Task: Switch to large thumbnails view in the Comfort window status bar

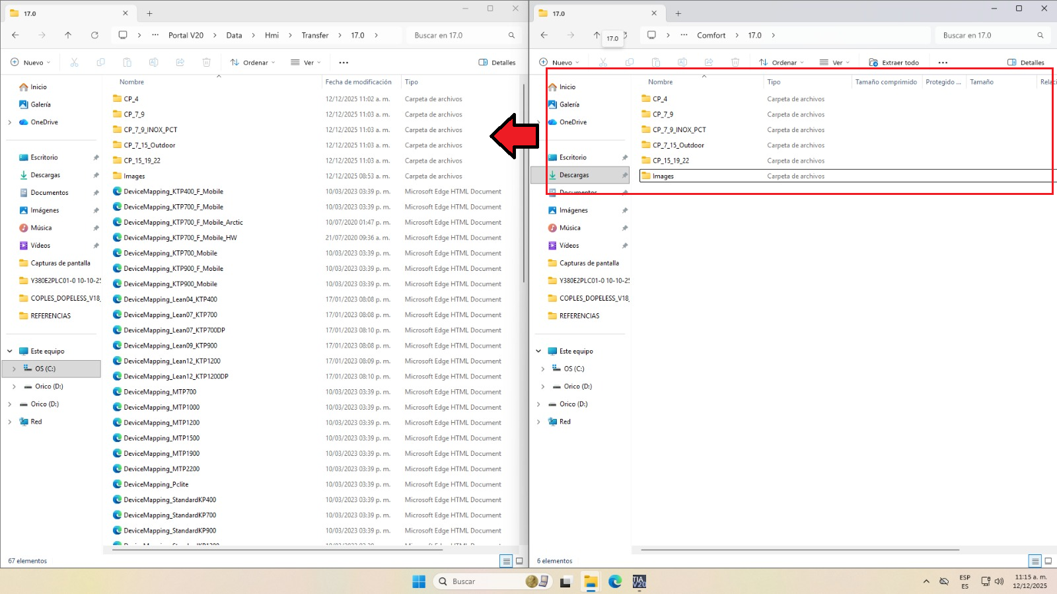Action: coord(1048,561)
